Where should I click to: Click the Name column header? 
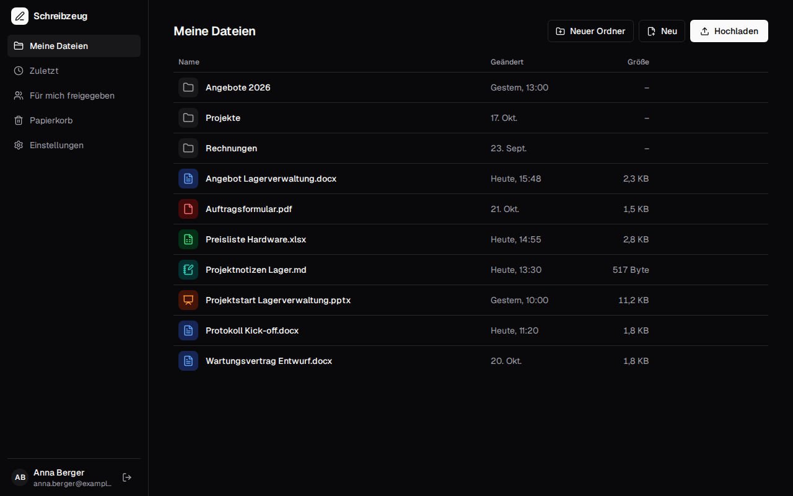click(189, 62)
